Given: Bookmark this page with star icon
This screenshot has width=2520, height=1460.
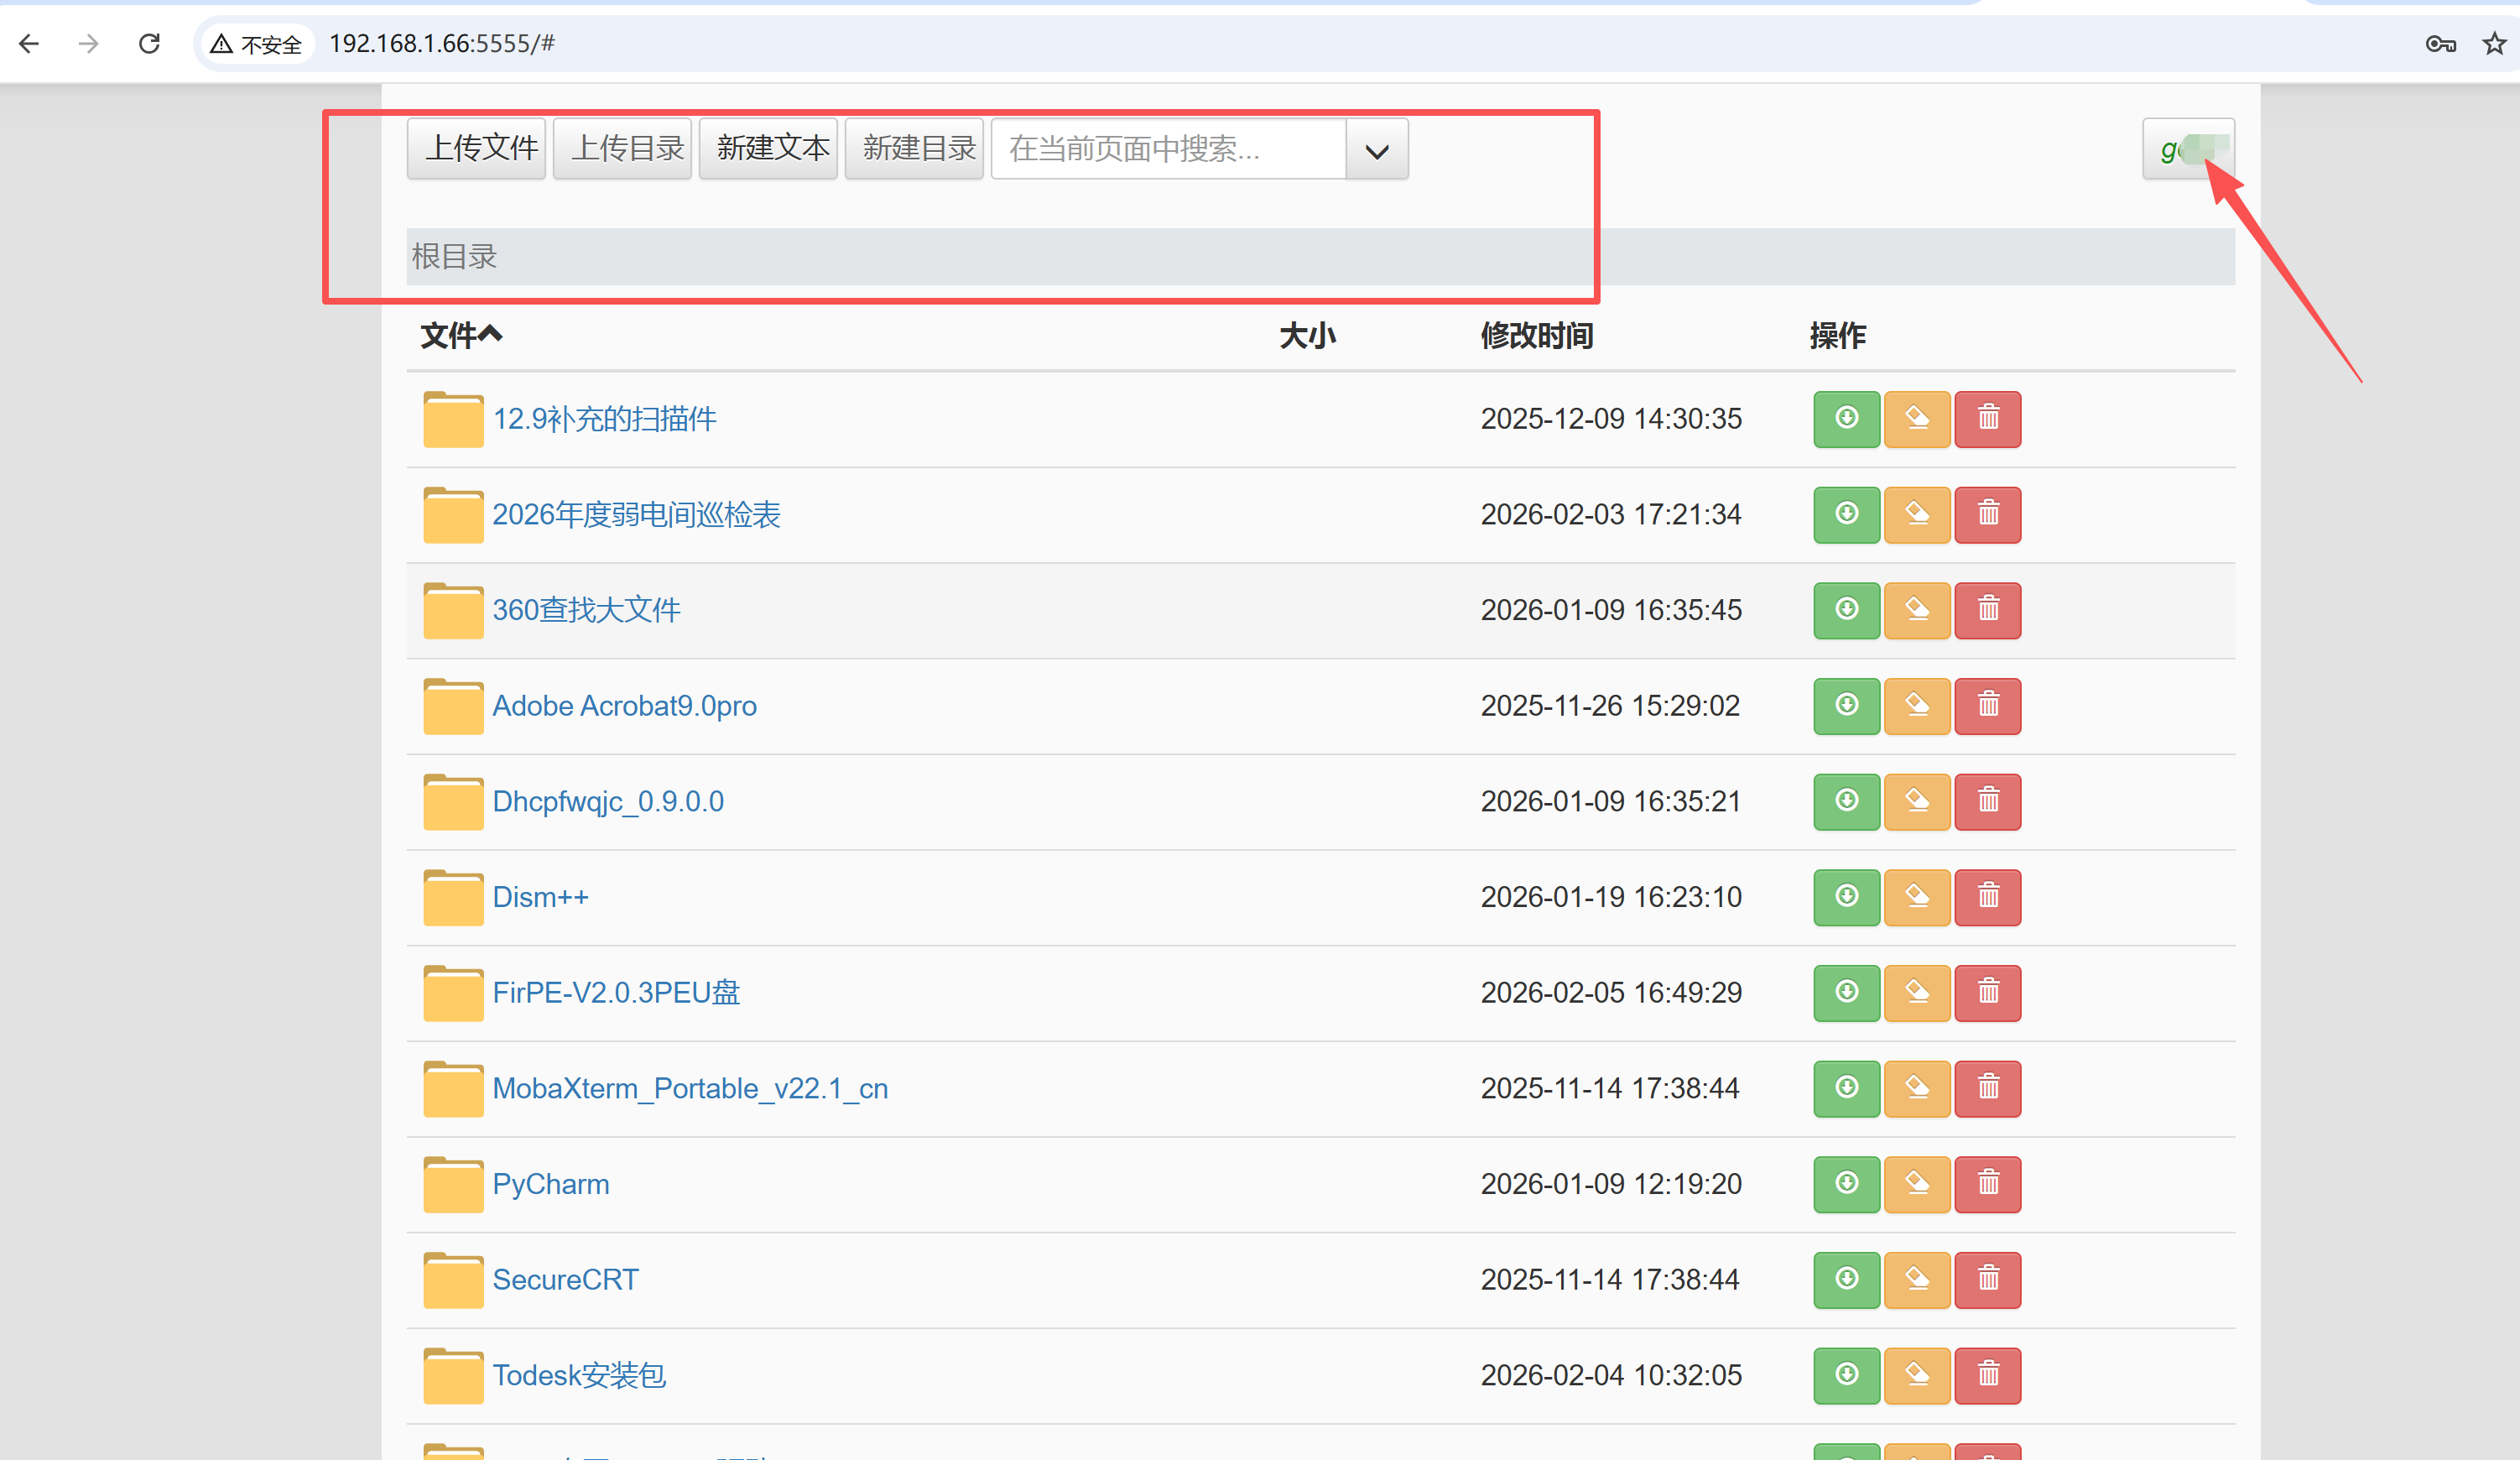Looking at the screenshot, I should click(2494, 44).
